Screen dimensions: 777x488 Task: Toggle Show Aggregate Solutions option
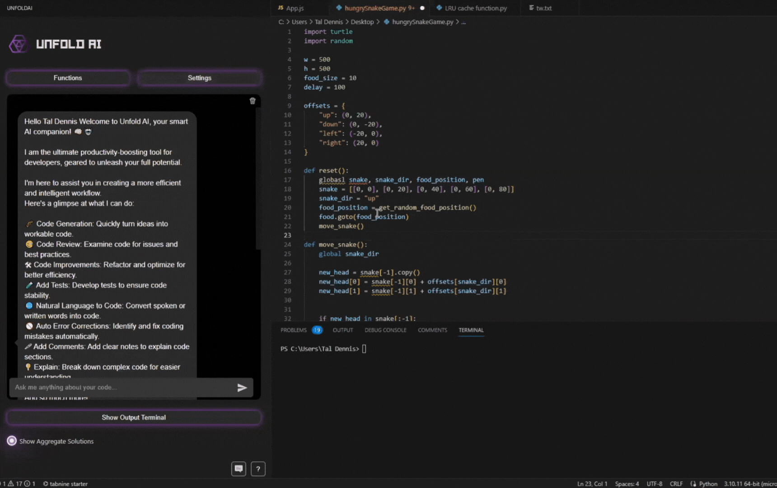(12, 441)
